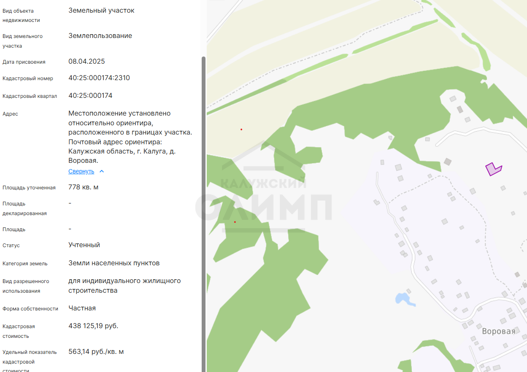This screenshot has height=372, width=527.
Task: Click the "Калужский Олимп" watermark logo
Action: click(x=264, y=198)
